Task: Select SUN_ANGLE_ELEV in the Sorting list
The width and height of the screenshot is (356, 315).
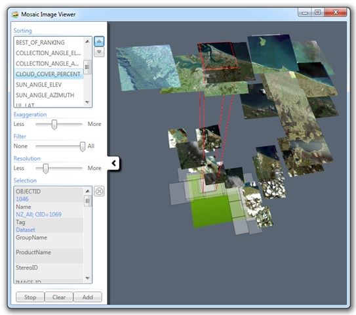Action: [x=49, y=85]
